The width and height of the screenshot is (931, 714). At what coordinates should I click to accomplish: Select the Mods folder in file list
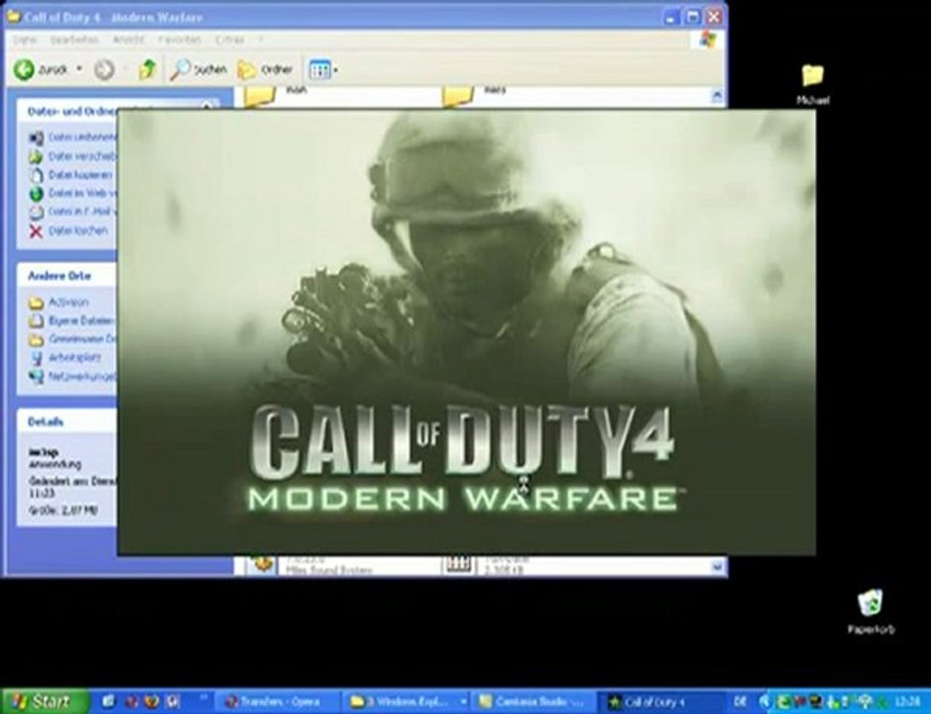pos(458,95)
